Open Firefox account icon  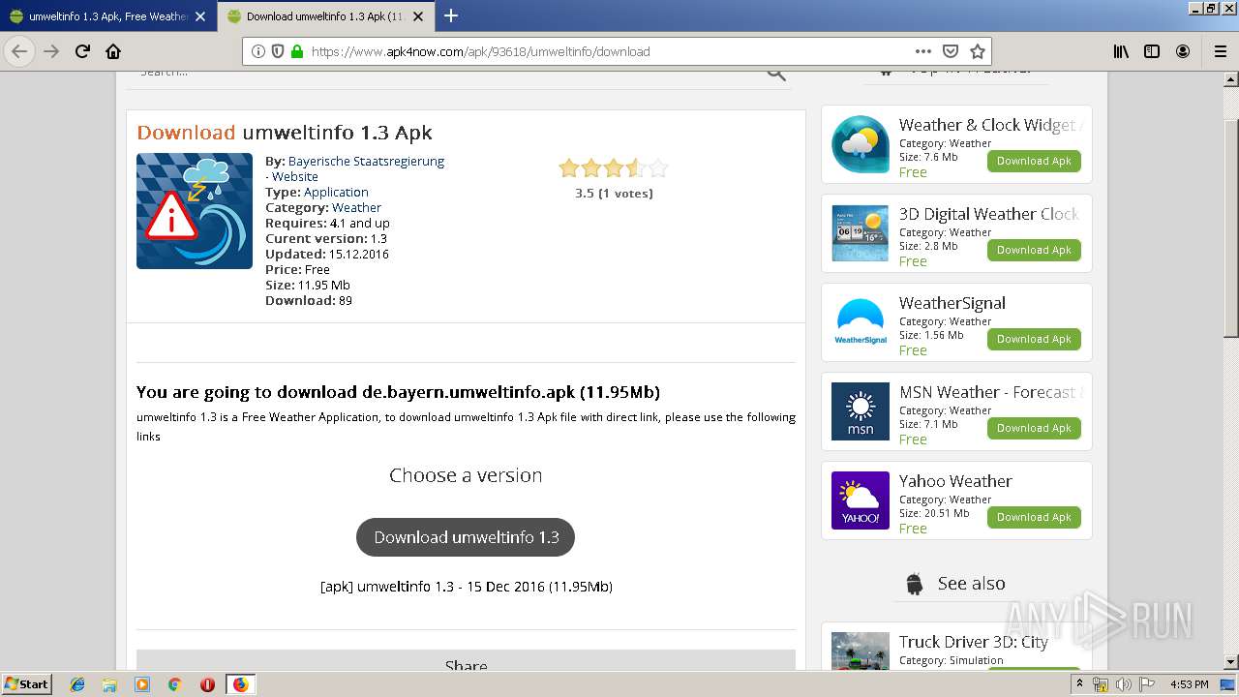click(1183, 51)
